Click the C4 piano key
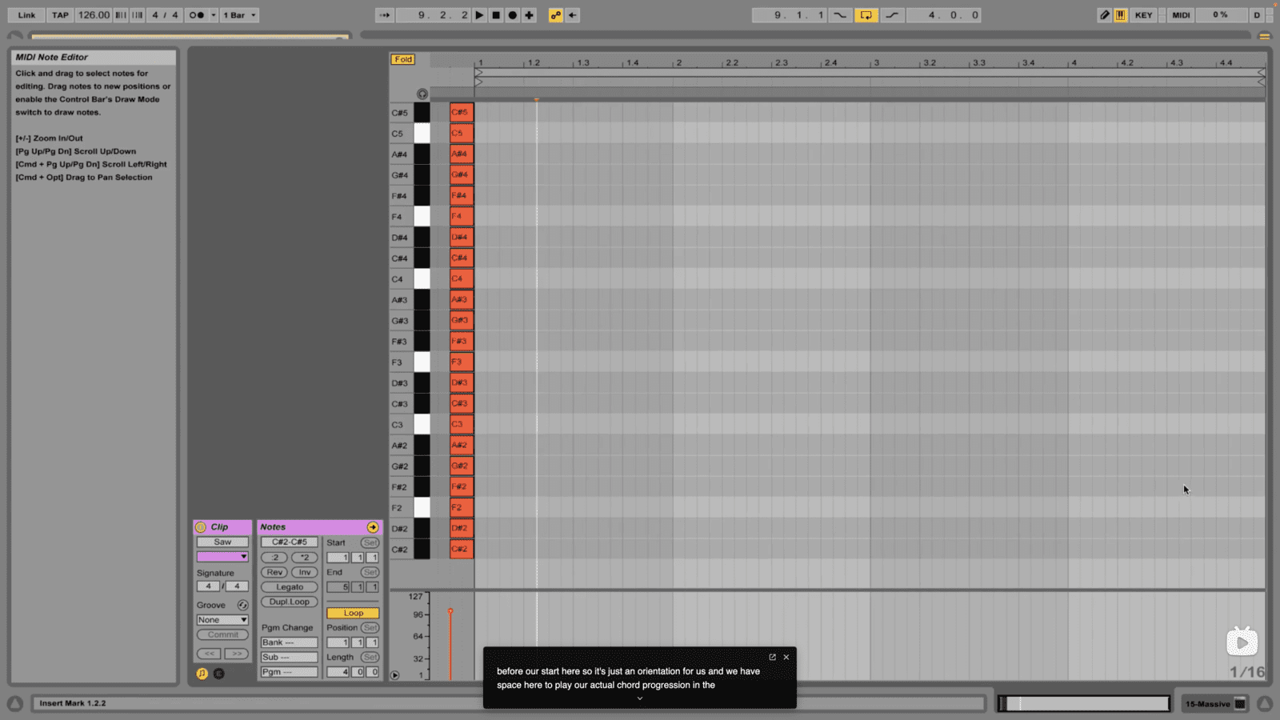Viewport: 1280px width, 720px height. click(422, 279)
